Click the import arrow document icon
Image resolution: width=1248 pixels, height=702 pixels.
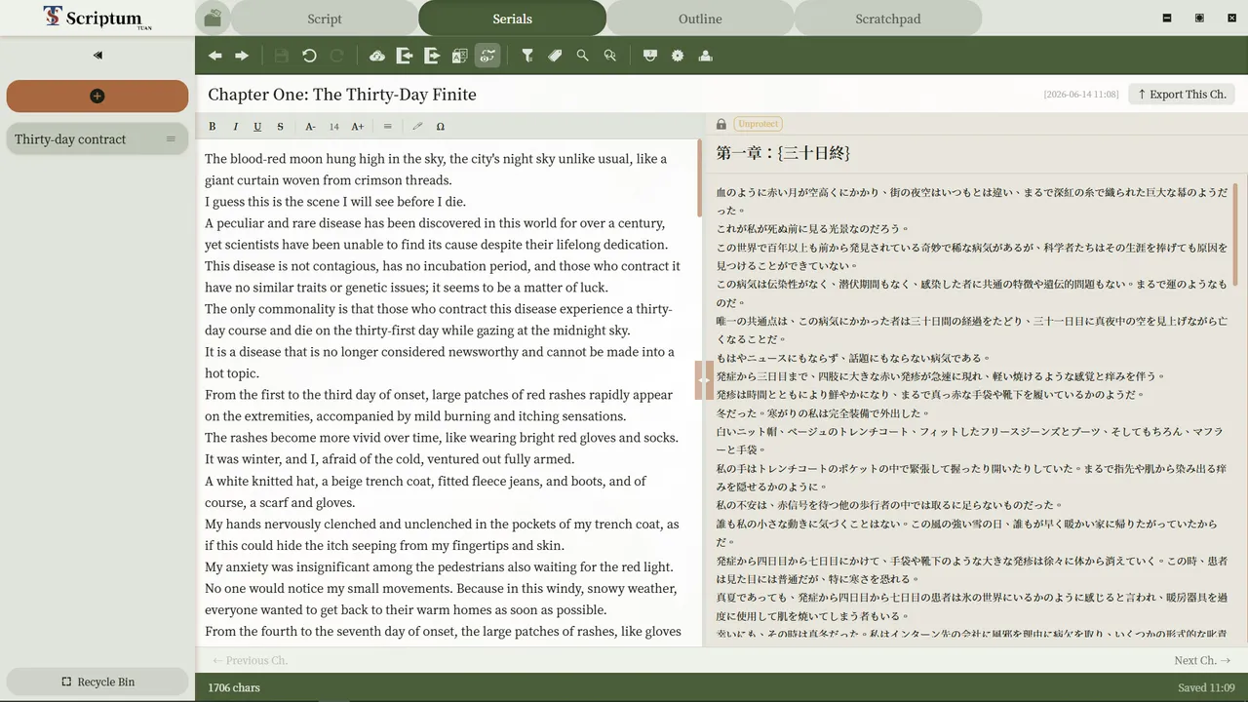405,56
